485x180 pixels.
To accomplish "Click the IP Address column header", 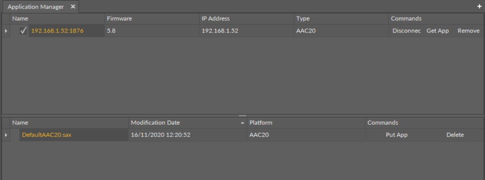I will pos(215,19).
